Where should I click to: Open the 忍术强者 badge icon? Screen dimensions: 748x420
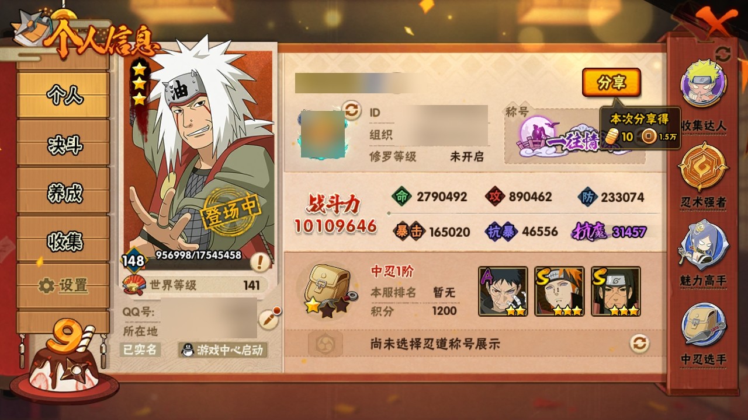click(703, 167)
